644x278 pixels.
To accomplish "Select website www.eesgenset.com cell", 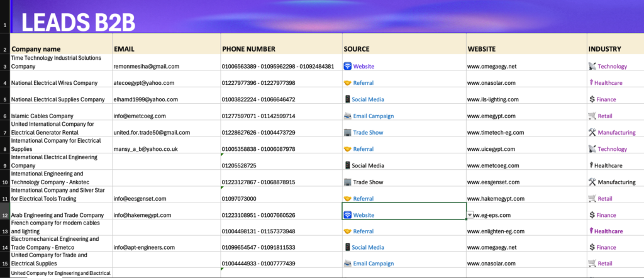I will [526, 178].
